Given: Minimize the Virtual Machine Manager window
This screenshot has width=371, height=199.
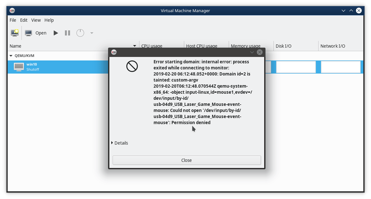Looking at the screenshot, I should pos(343,11).
